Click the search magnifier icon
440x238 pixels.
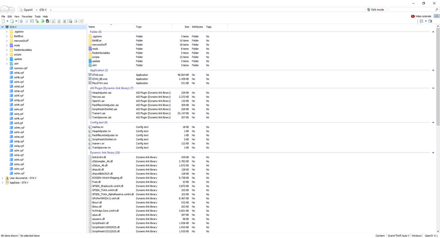pyautogui.click(x=437, y=10)
